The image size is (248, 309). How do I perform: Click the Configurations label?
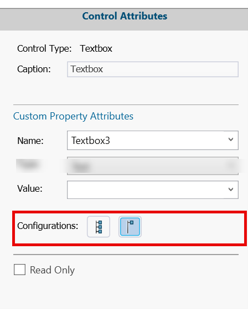(48, 226)
